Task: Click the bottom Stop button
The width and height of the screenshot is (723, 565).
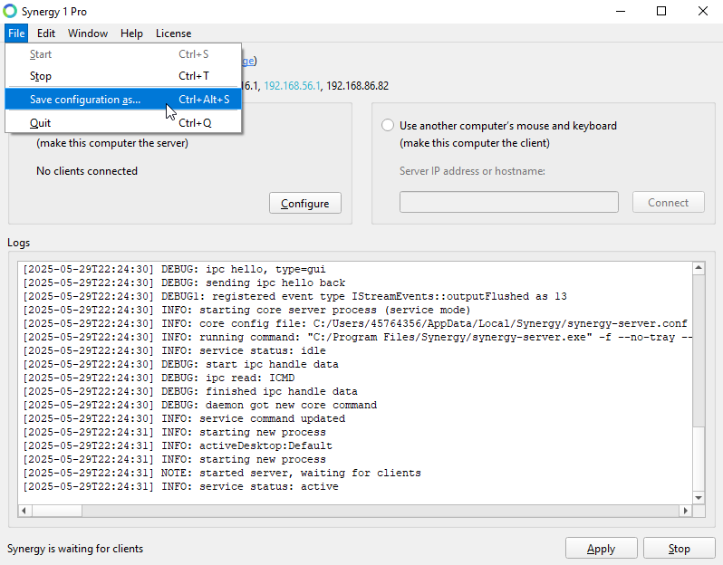Action: (x=680, y=549)
